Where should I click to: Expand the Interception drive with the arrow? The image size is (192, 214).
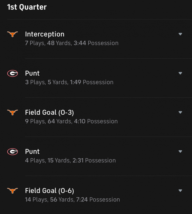pos(180,34)
